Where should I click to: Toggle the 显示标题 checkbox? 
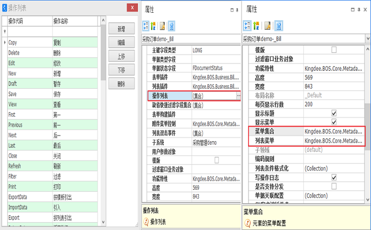[334, 113]
